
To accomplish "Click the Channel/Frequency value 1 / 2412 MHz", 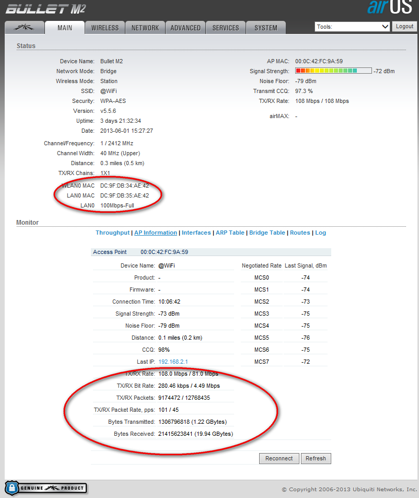I will click(117, 143).
